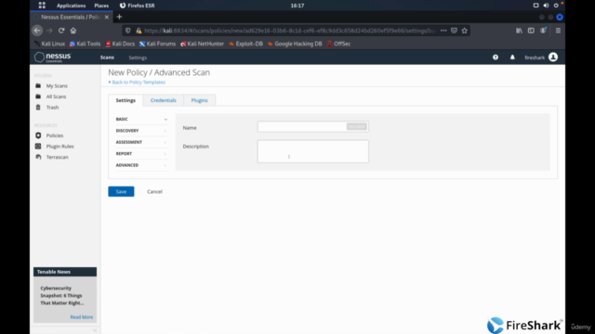Open the Places menu

(101, 6)
